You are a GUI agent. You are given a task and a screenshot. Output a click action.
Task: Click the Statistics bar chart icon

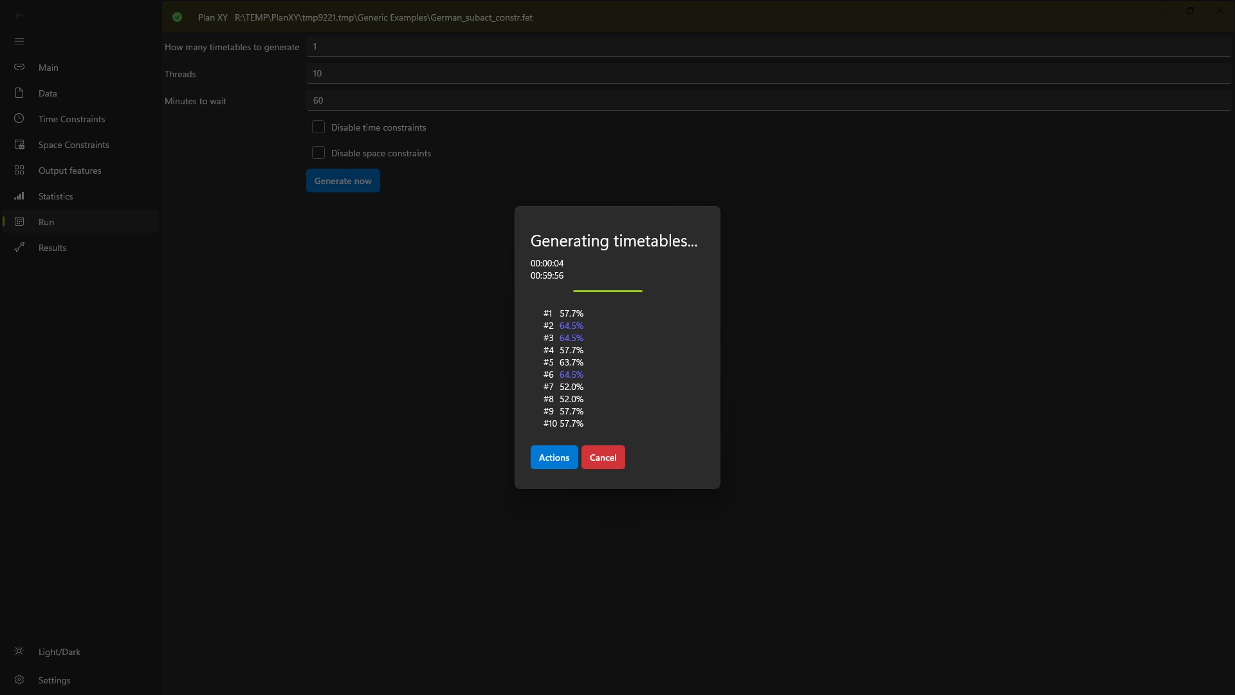pos(19,196)
